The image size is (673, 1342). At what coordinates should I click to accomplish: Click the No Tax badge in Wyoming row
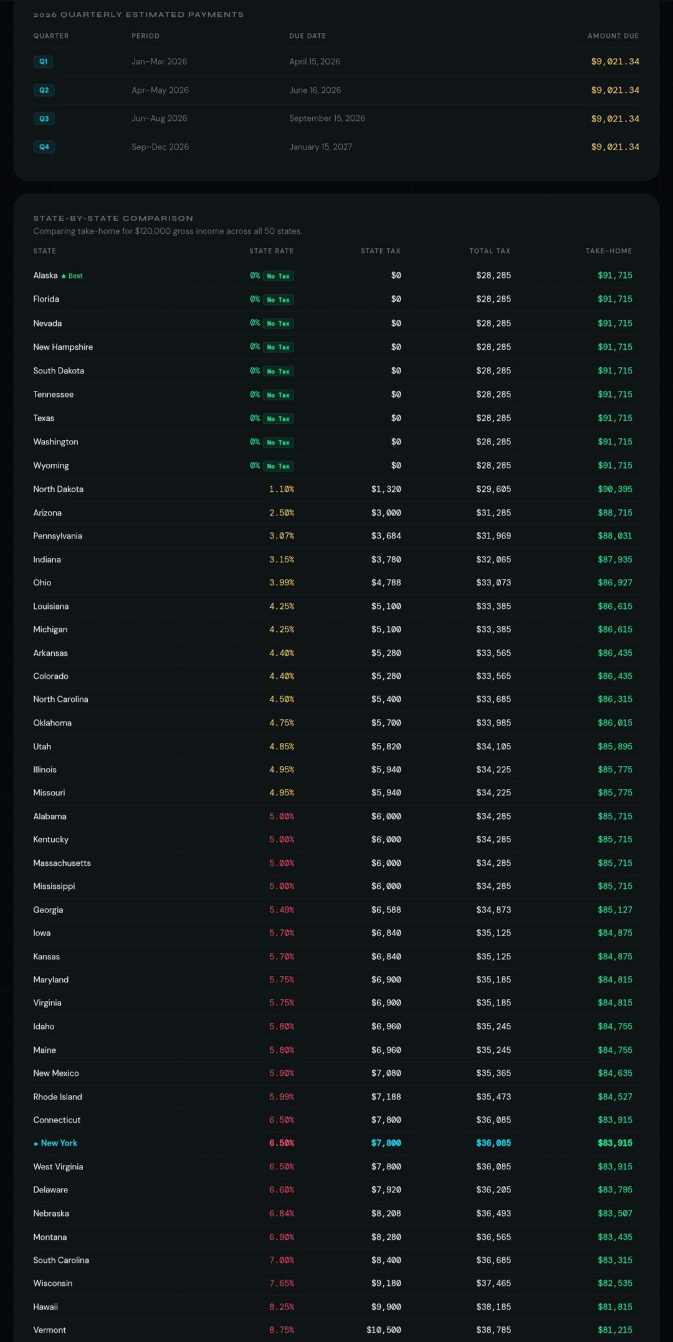pyautogui.click(x=278, y=466)
